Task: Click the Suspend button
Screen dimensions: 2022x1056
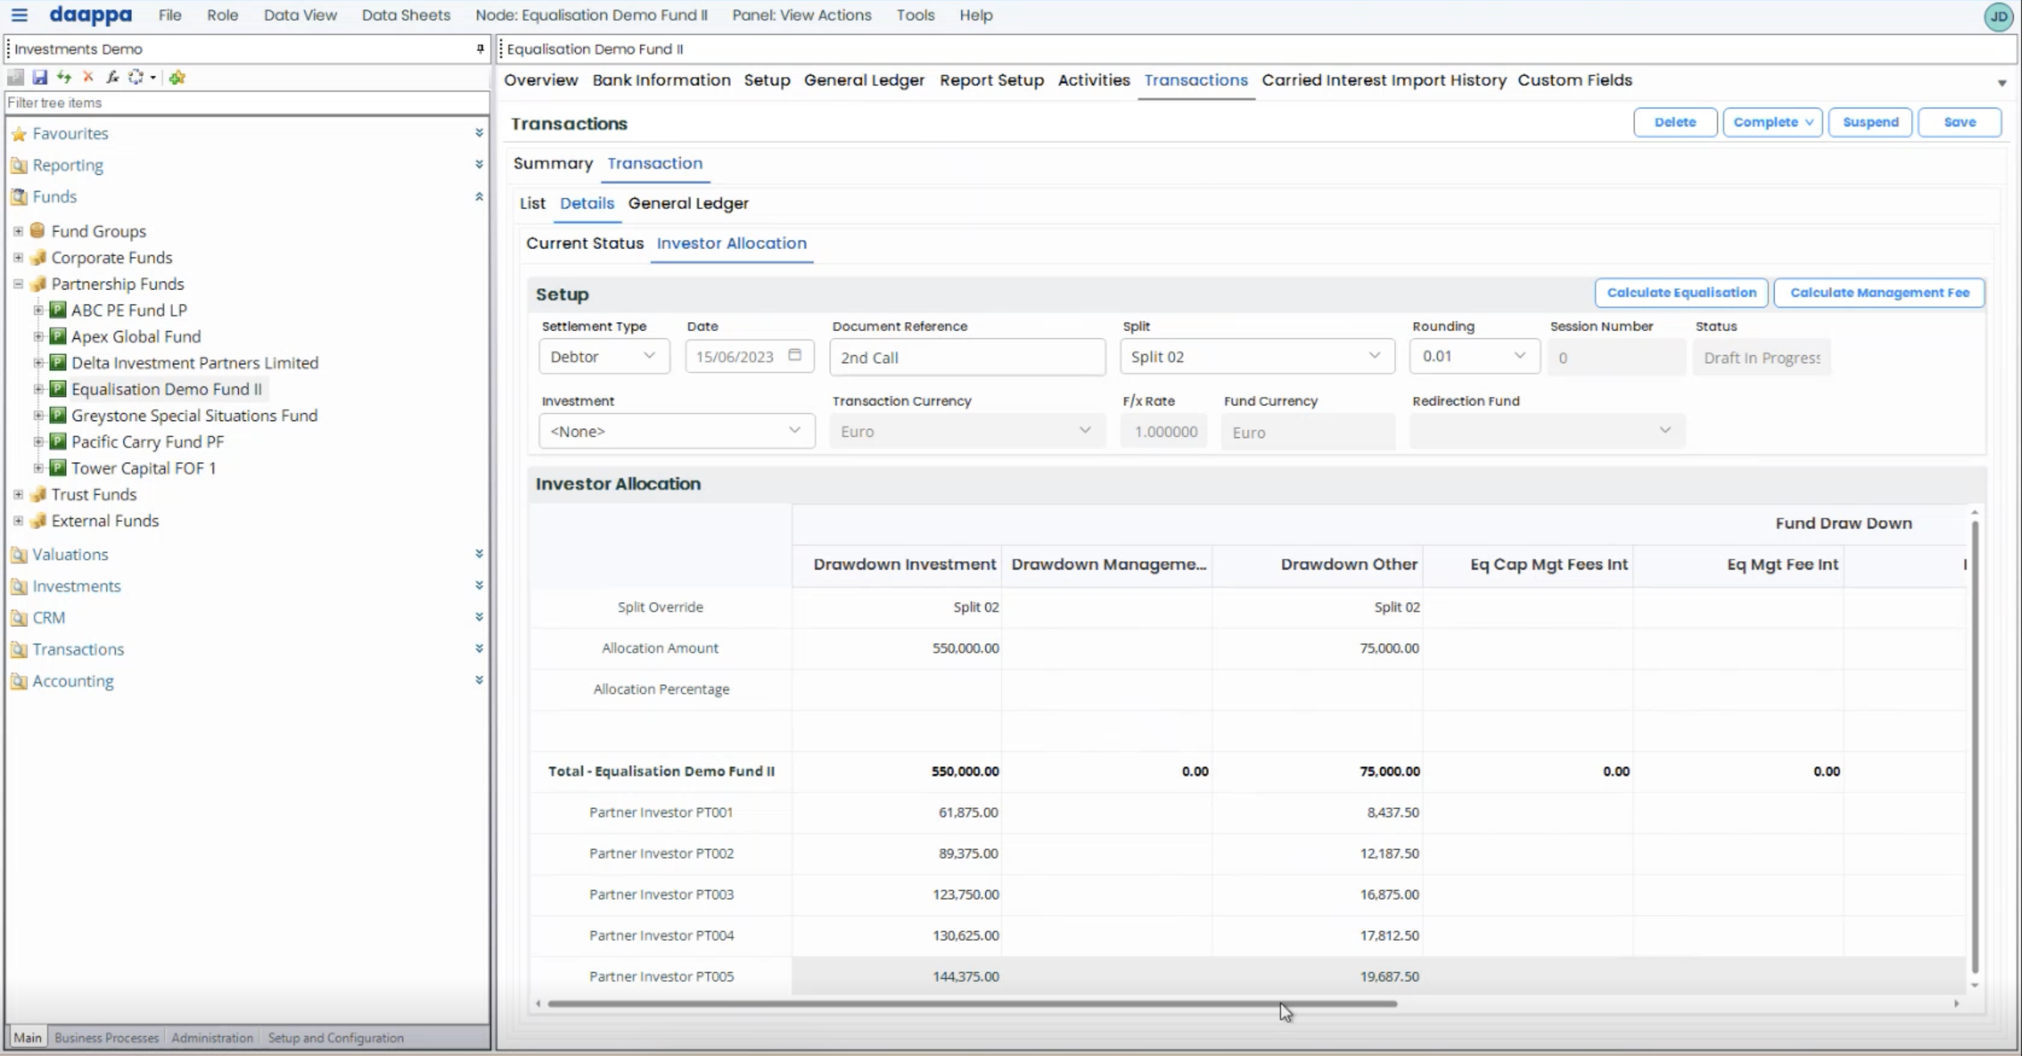Action: coord(1870,122)
